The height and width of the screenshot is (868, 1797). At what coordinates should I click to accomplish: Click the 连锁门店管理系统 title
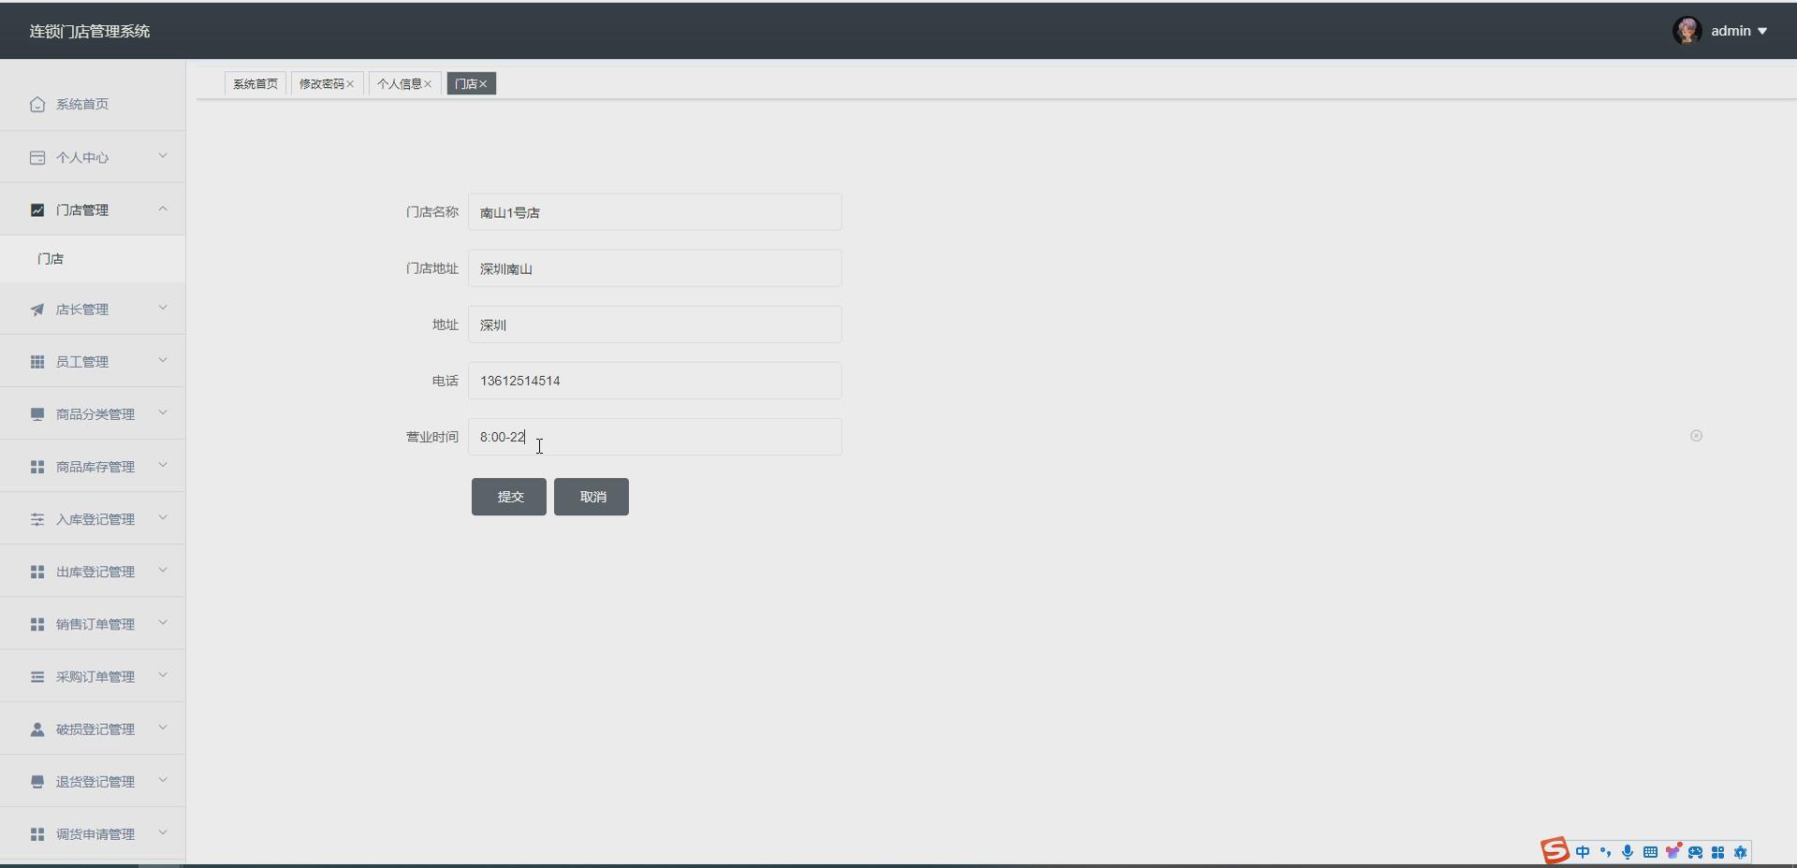[90, 32]
